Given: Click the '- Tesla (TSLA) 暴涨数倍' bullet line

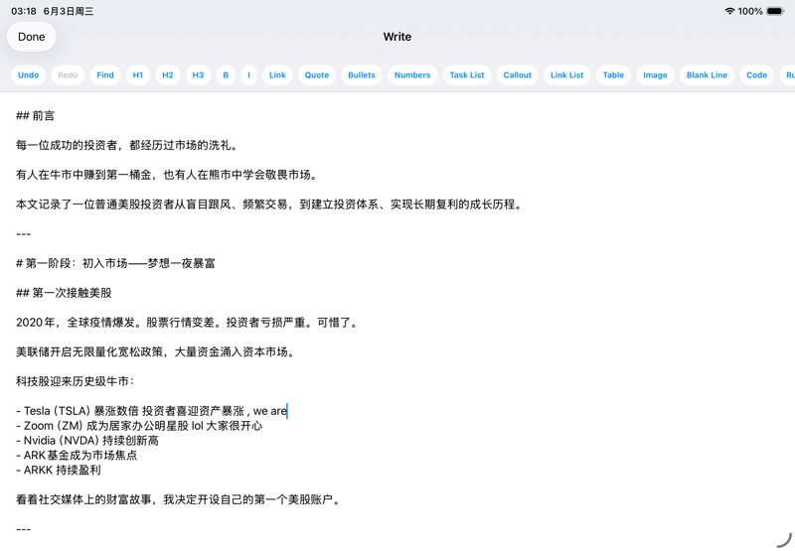Looking at the screenshot, I should (x=152, y=411).
